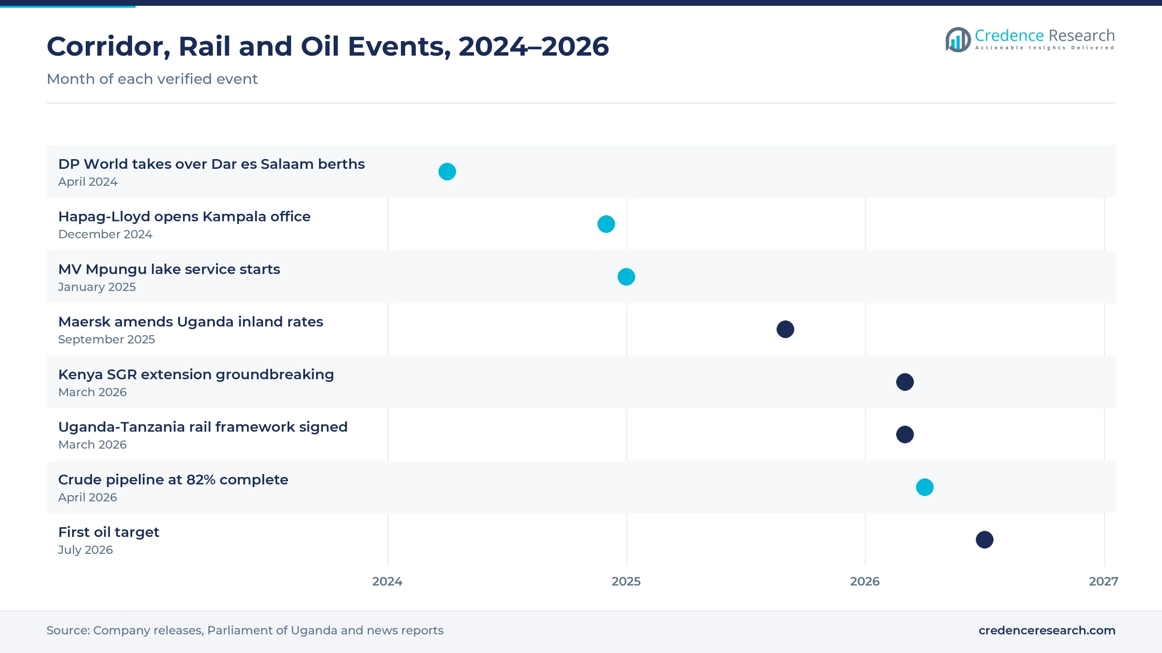
Task: Click the 'January 2025' date text
Action: tap(97, 287)
